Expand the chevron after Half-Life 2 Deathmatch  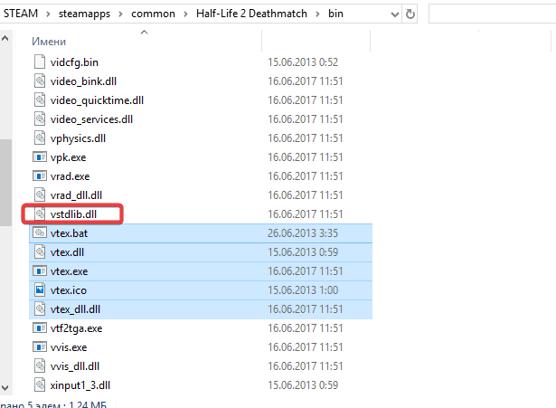[x=317, y=14]
